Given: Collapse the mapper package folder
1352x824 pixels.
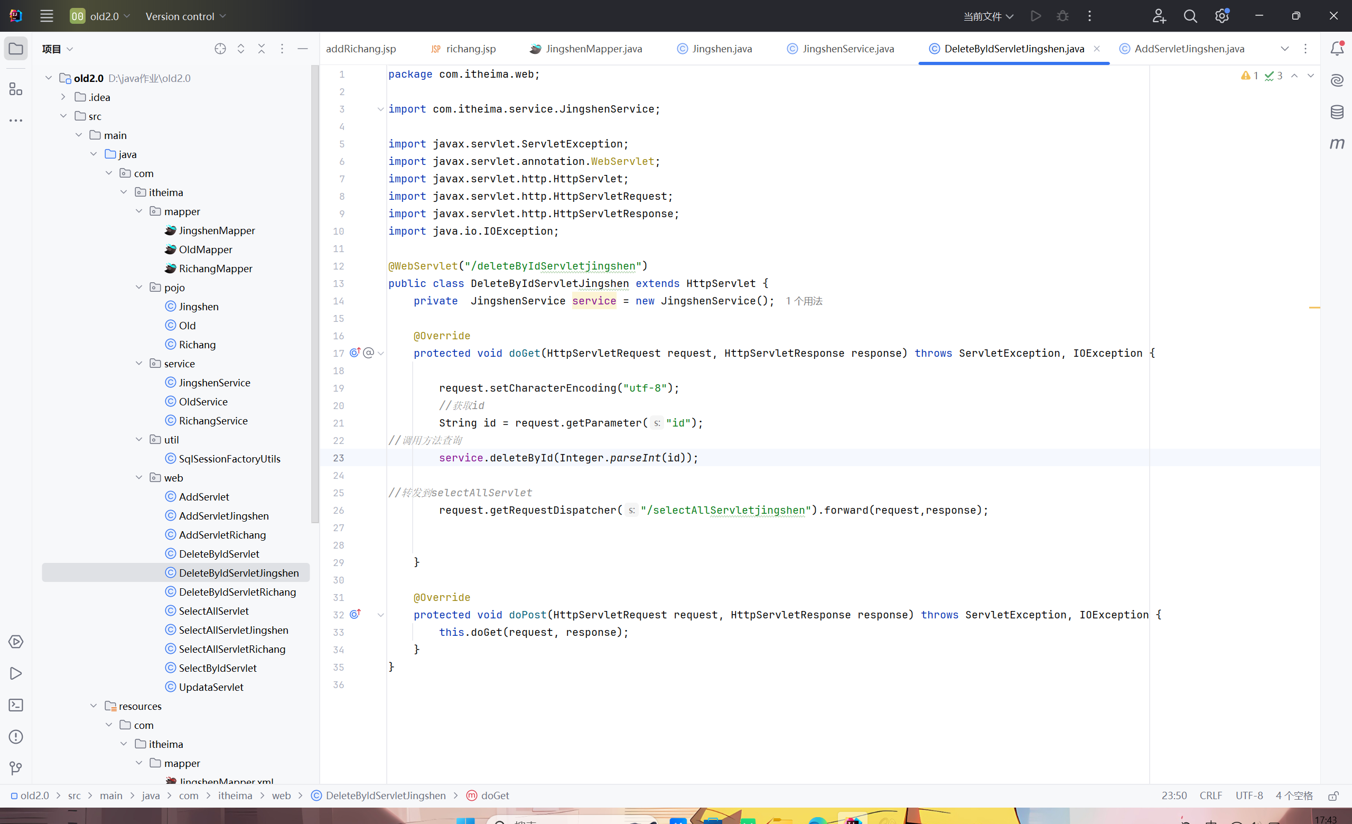Looking at the screenshot, I should click(139, 211).
